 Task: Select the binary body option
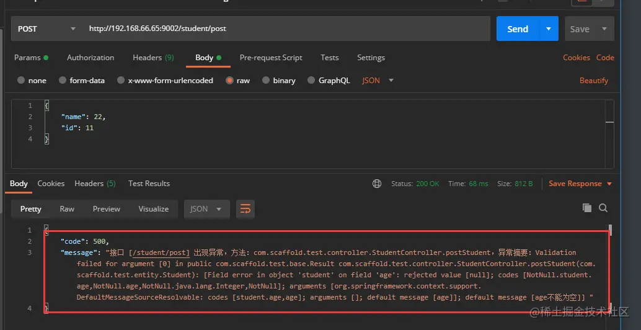click(279, 81)
